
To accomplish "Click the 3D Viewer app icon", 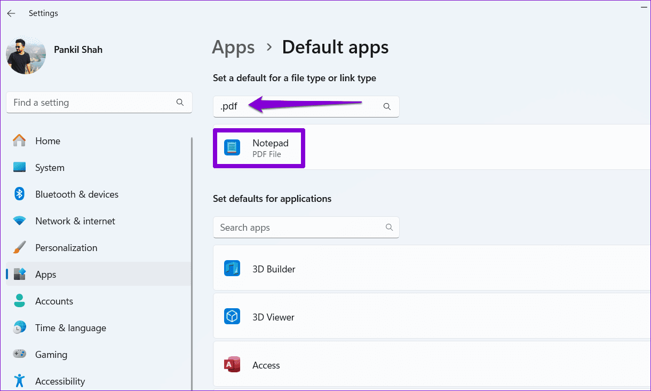I will (232, 316).
